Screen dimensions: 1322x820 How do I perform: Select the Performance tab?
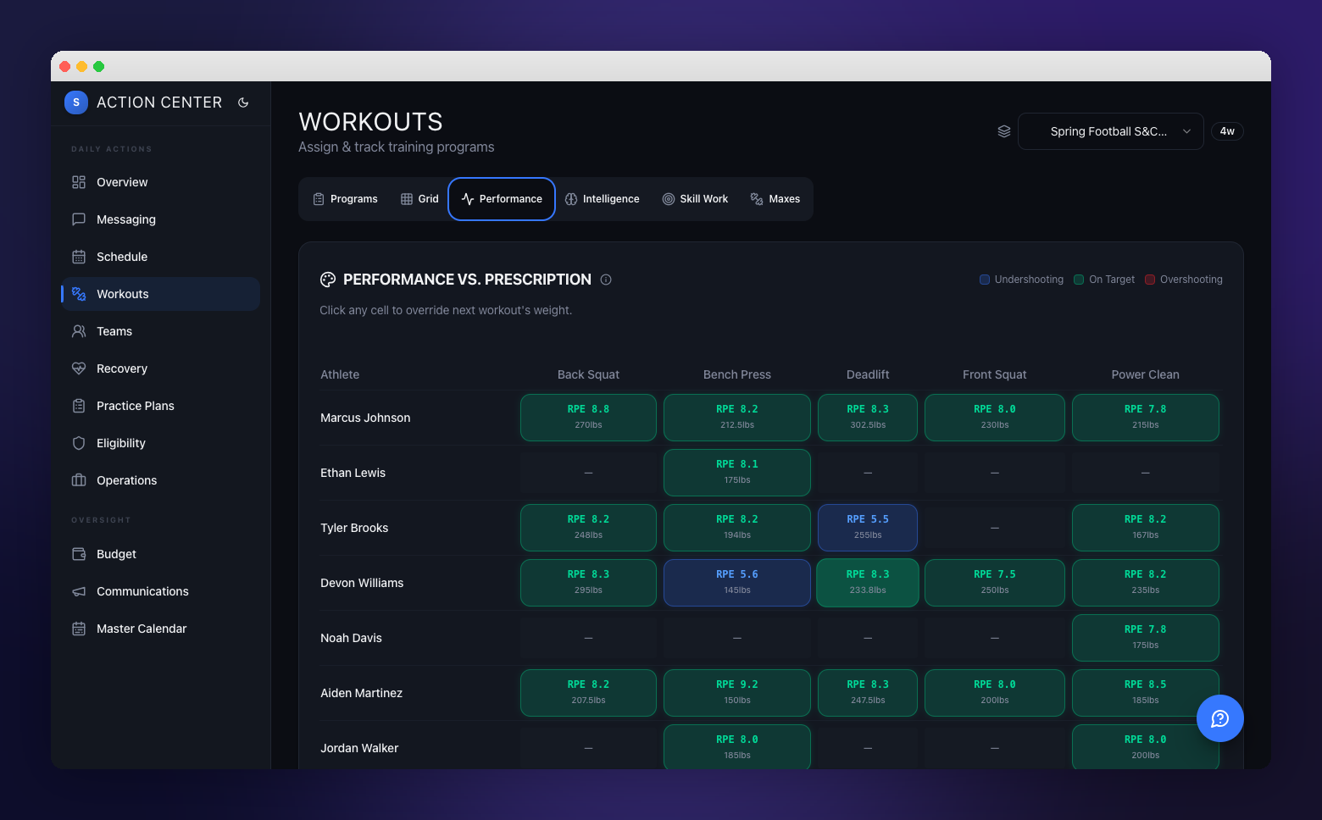(x=502, y=199)
